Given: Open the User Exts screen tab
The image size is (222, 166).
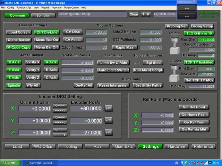Looking at the screenshot, I should tap(124, 147).
